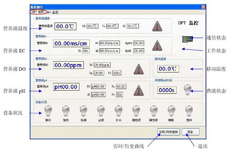Click the 搅拌 device status lamp

click(x=189, y=111)
